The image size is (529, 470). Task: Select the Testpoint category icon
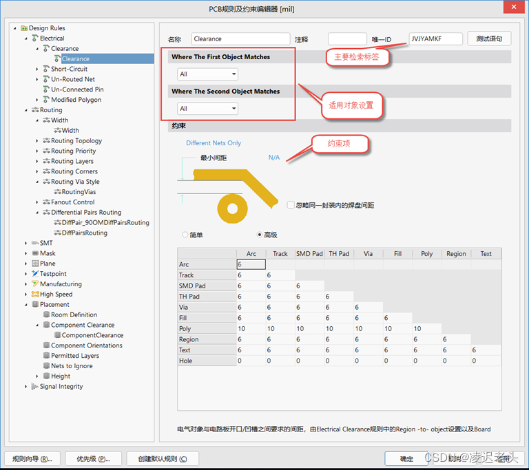click(35, 274)
